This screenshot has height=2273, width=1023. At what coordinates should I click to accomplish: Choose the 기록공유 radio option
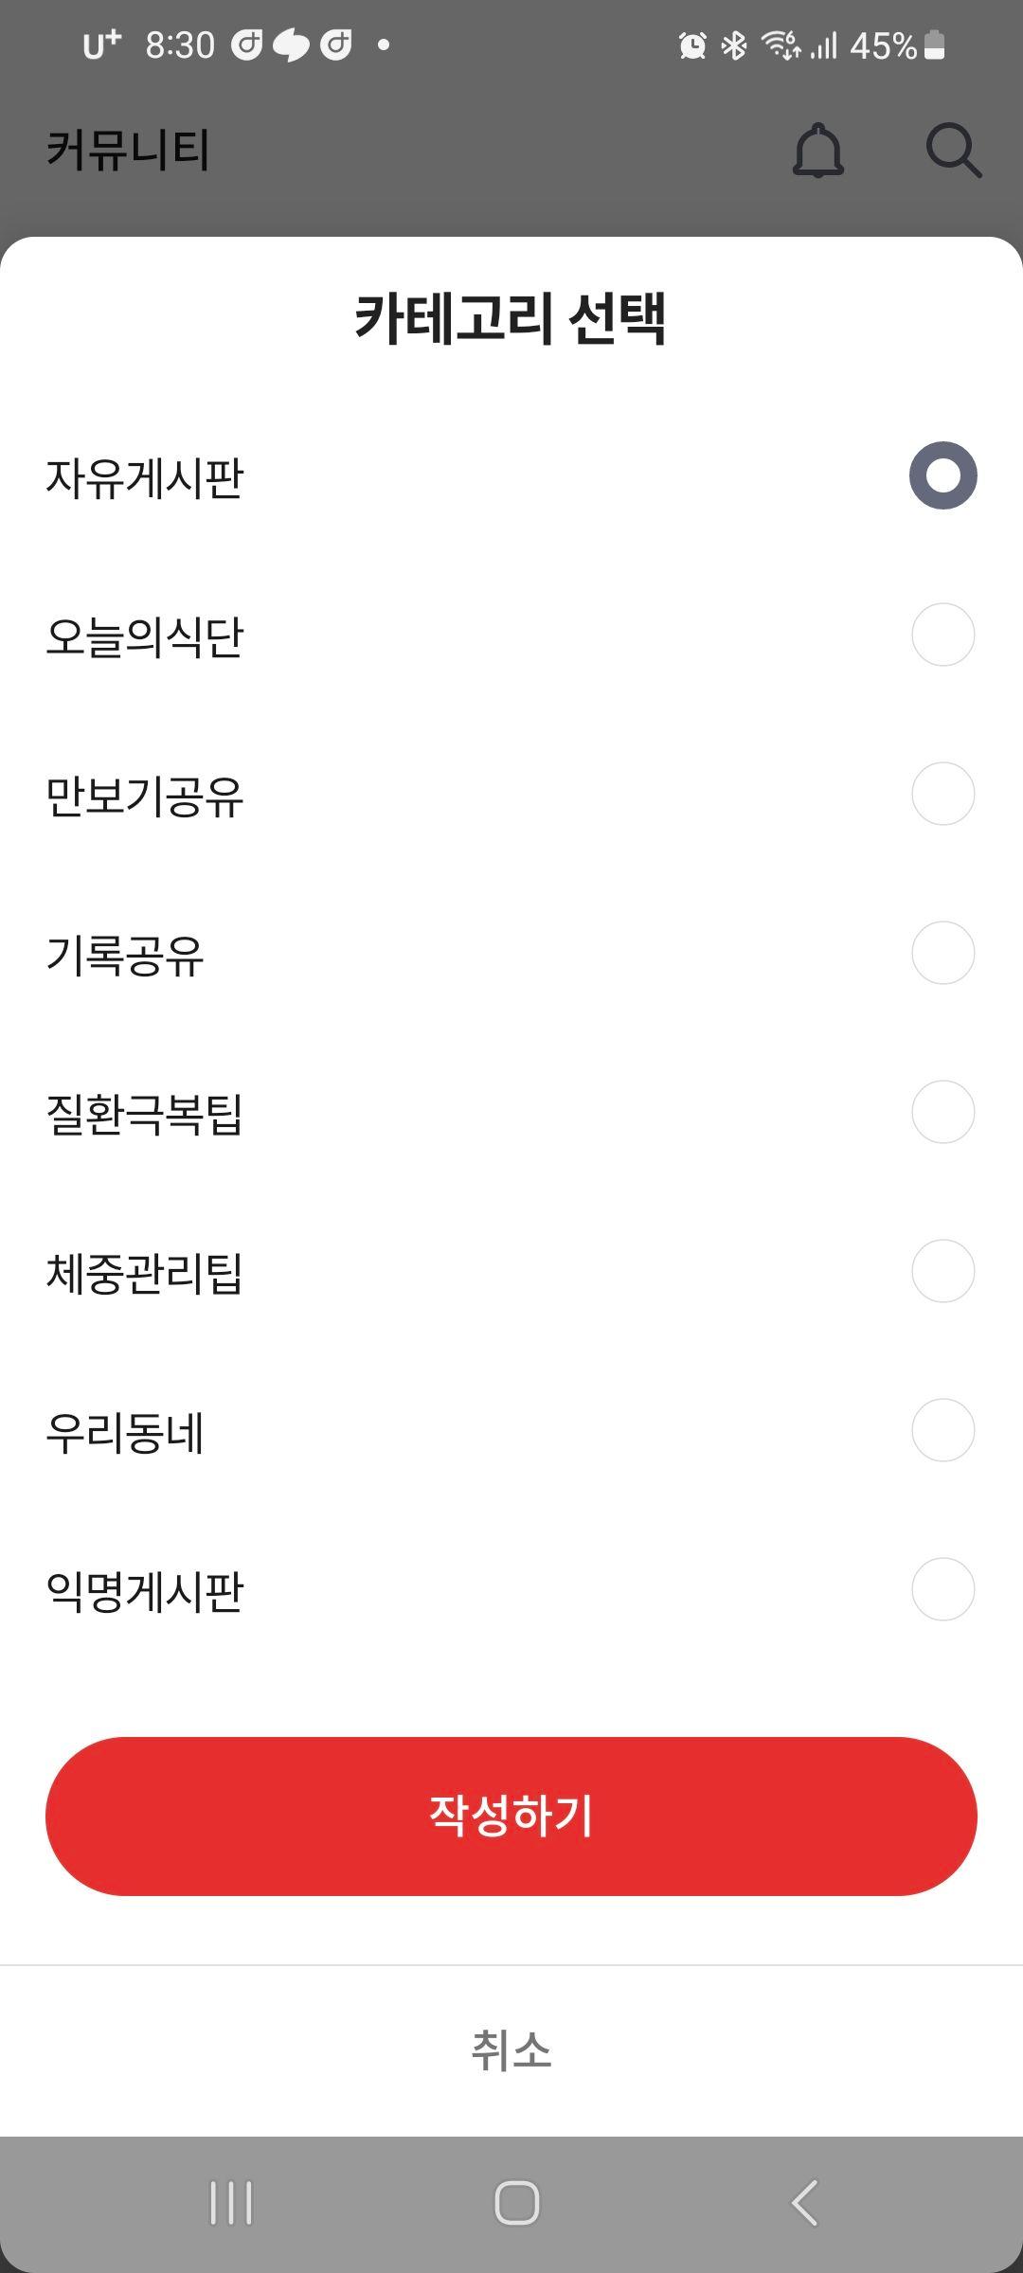coord(943,953)
